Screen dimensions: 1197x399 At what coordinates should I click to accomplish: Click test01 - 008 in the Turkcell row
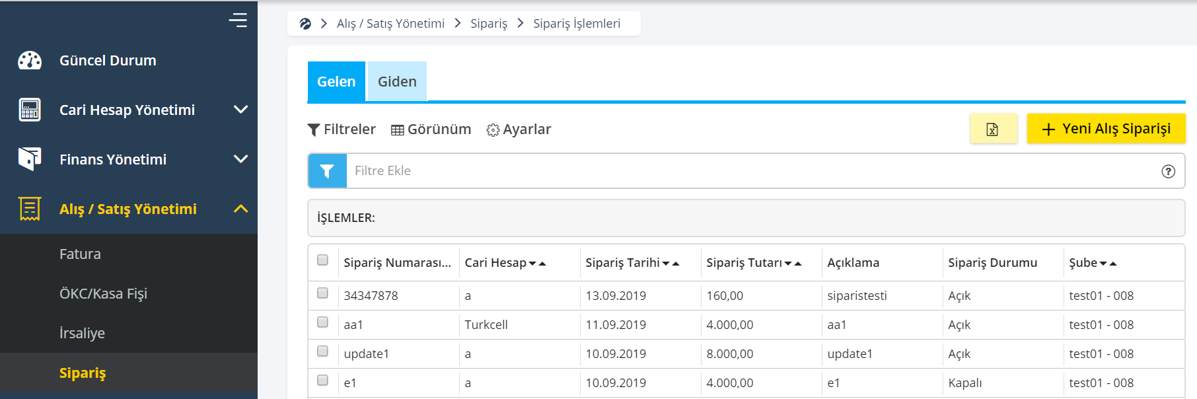(1101, 325)
